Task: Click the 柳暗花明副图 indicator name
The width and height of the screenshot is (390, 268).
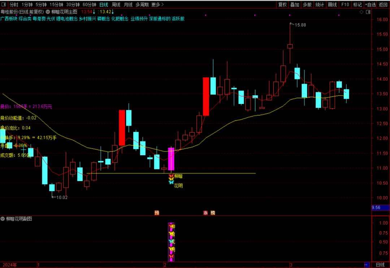Action: tap(19, 219)
